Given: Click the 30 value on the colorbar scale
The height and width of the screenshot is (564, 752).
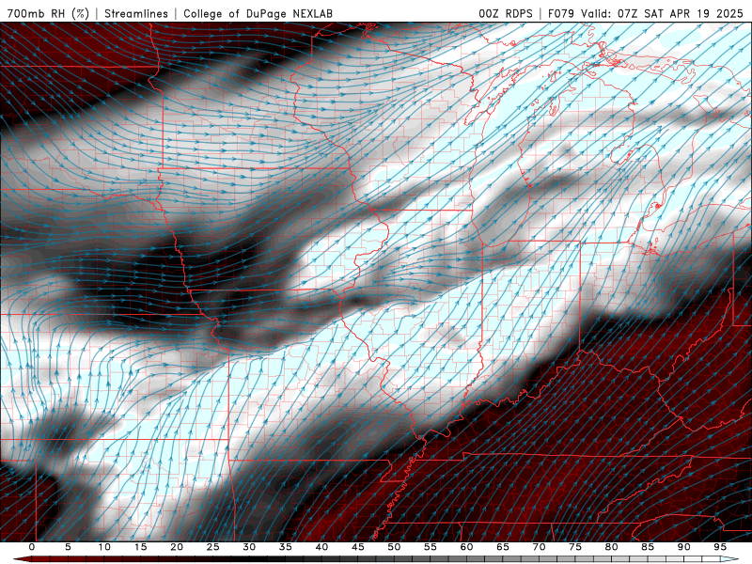Looking at the screenshot, I should (249, 547).
